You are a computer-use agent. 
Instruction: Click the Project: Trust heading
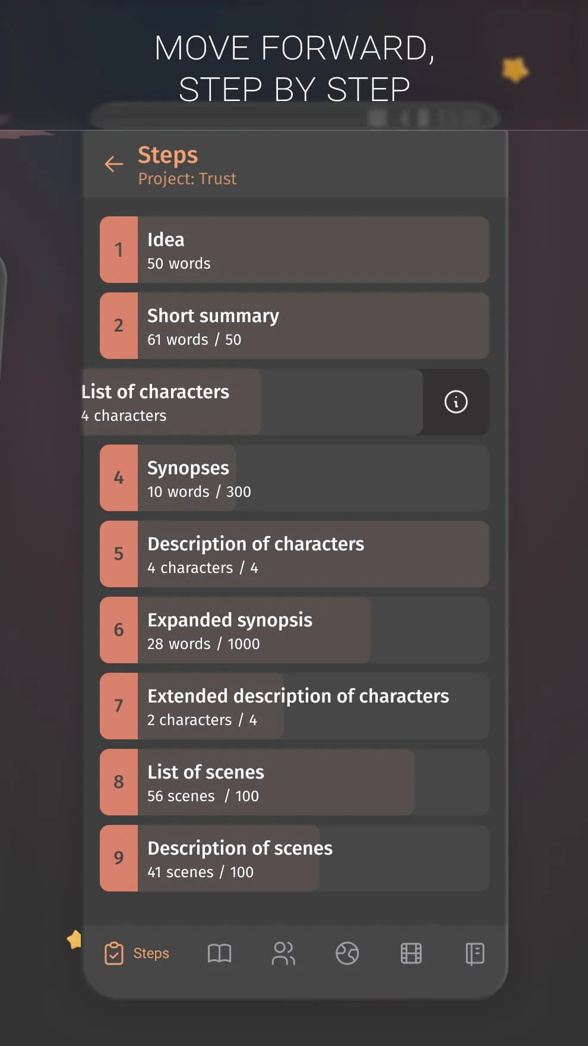click(188, 178)
